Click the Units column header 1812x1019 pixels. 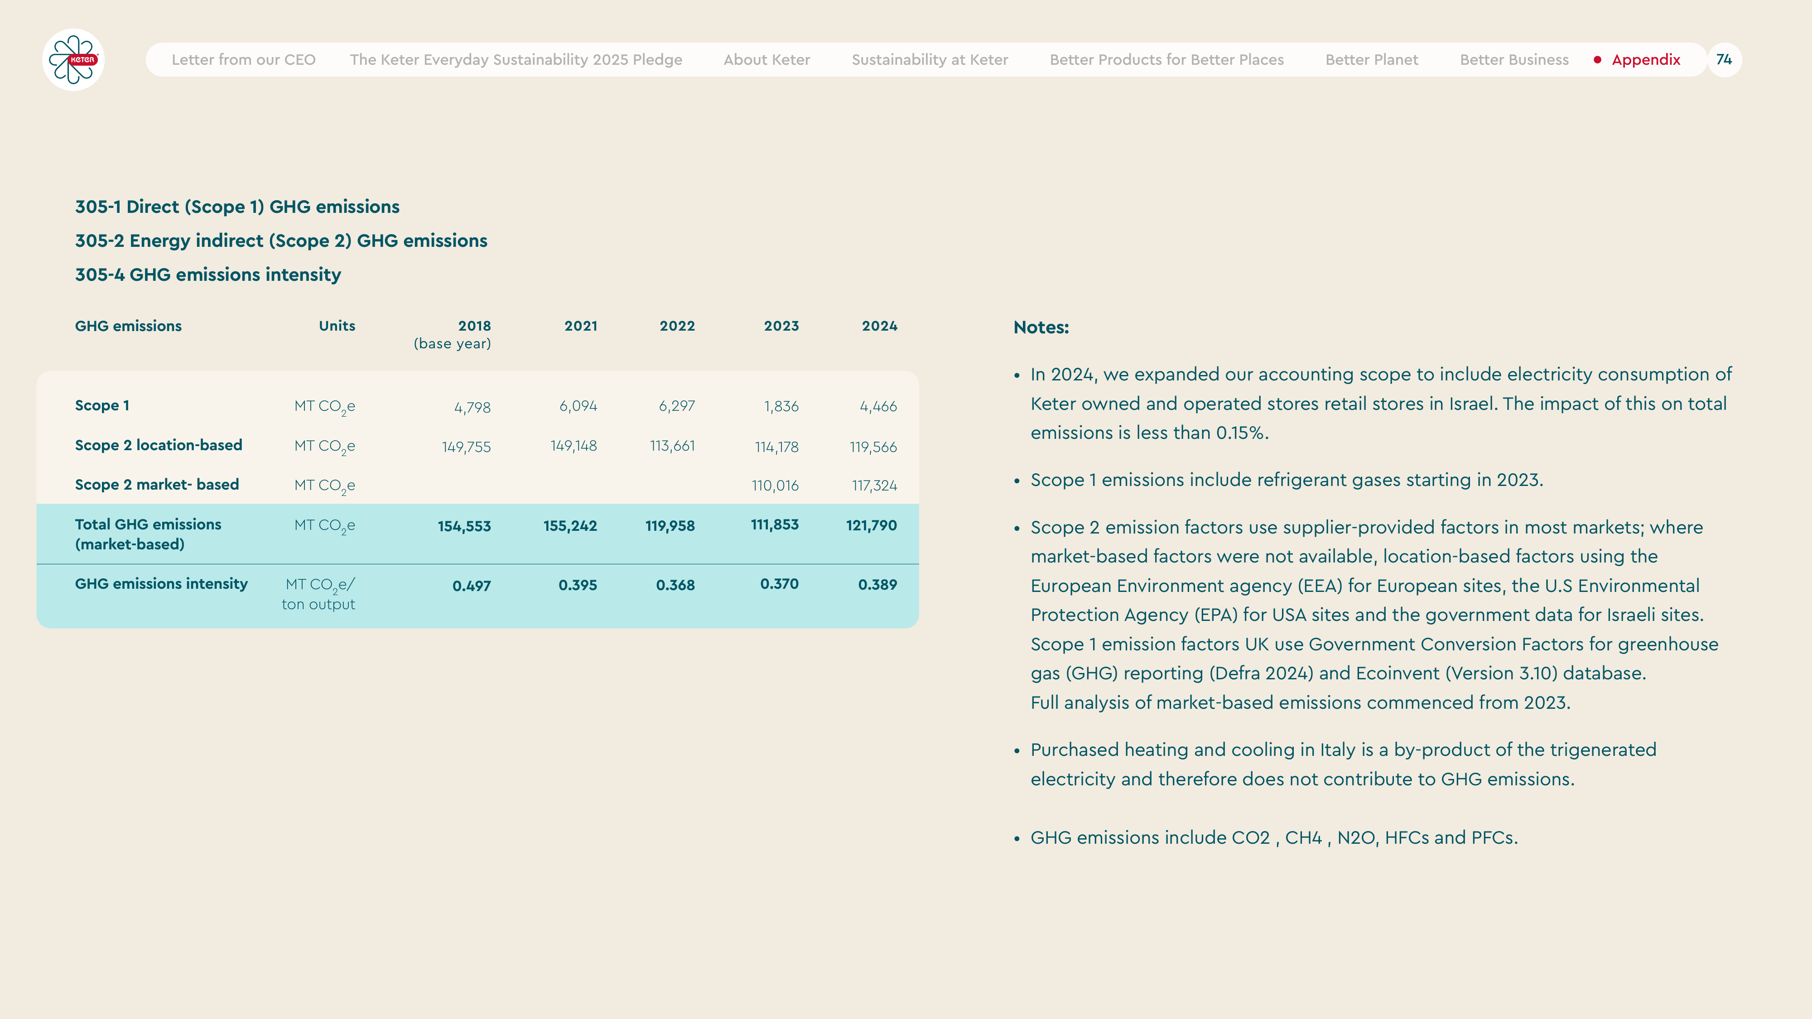tap(337, 326)
